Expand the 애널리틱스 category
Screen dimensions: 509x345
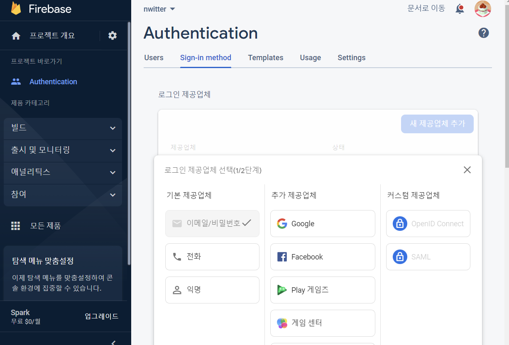(63, 173)
